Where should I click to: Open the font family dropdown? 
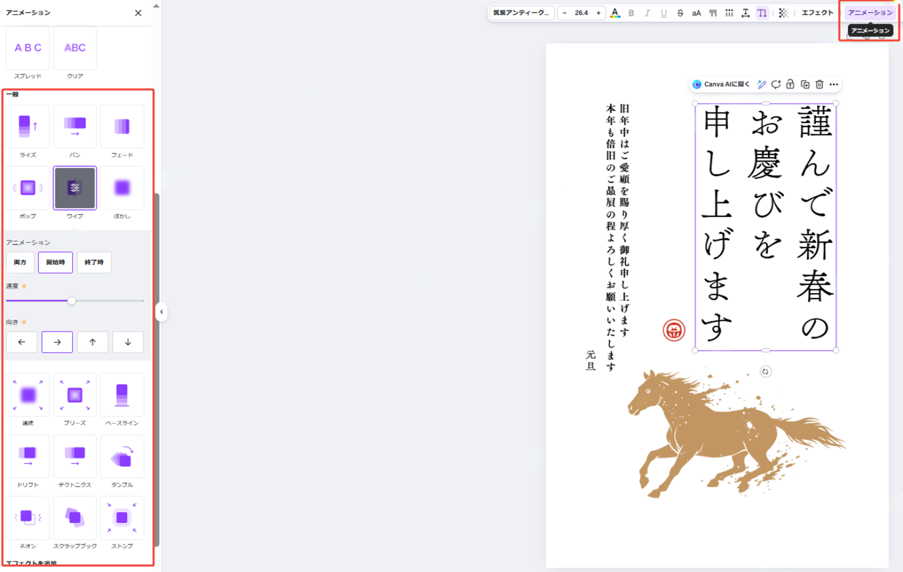coord(521,12)
